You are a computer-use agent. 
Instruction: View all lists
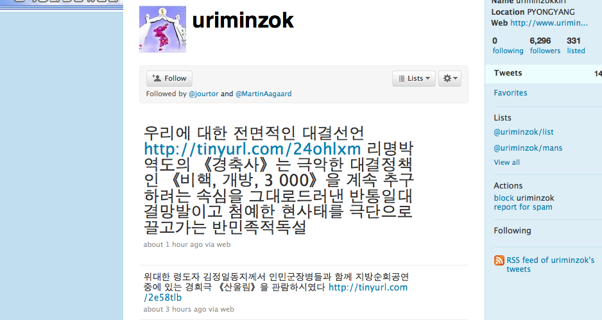pos(507,162)
